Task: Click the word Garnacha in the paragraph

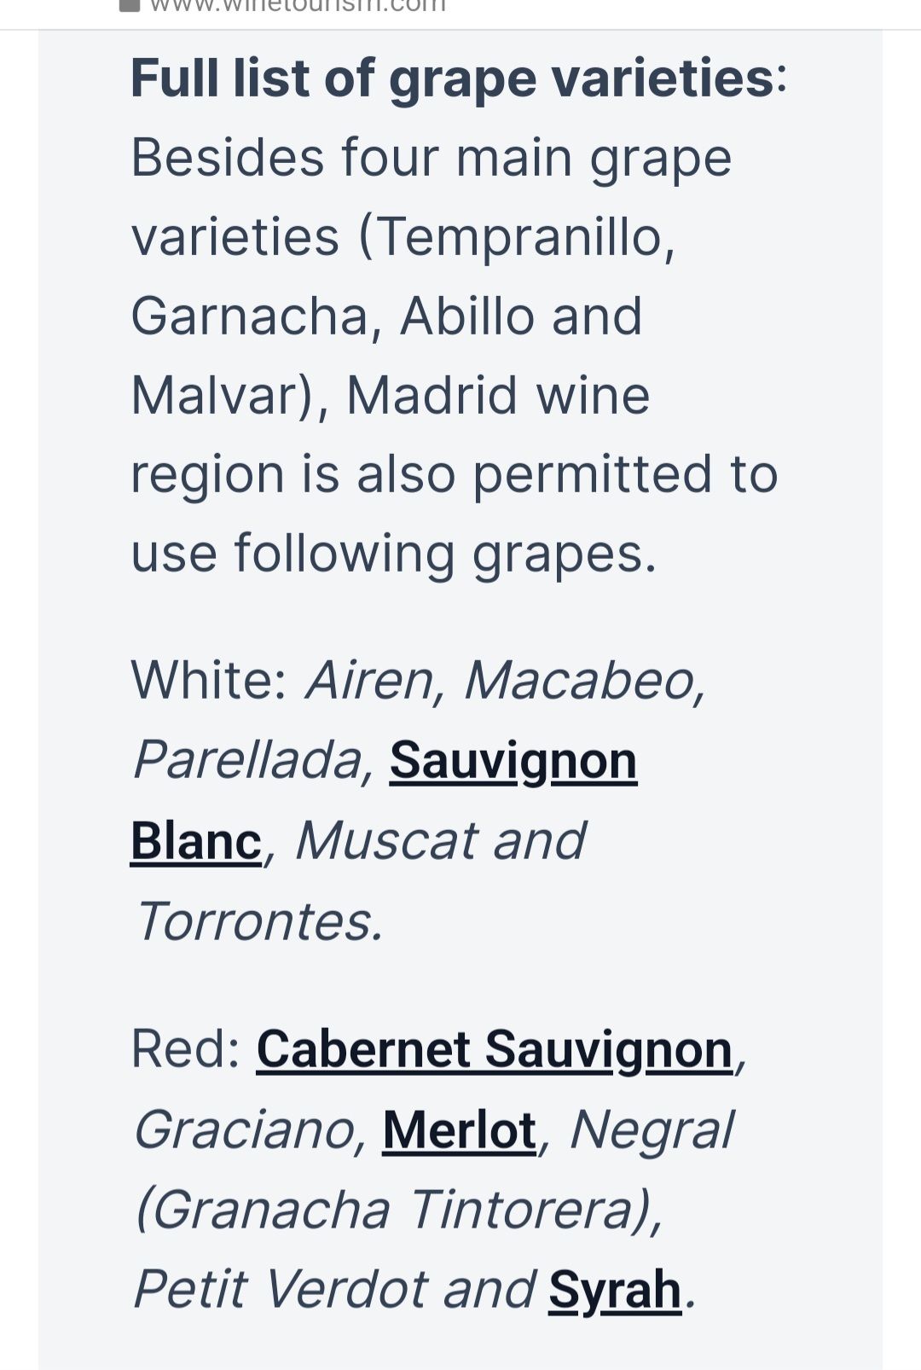Action: click(x=249, y=316)
